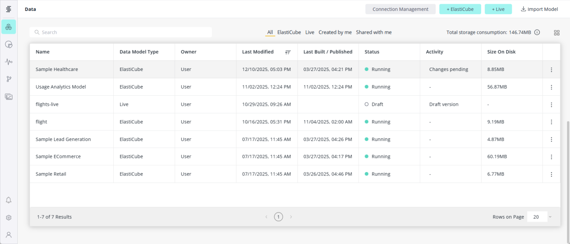Screen dimensions: 570x244
Task: Open the user profile icon
Action: point(9,234)
